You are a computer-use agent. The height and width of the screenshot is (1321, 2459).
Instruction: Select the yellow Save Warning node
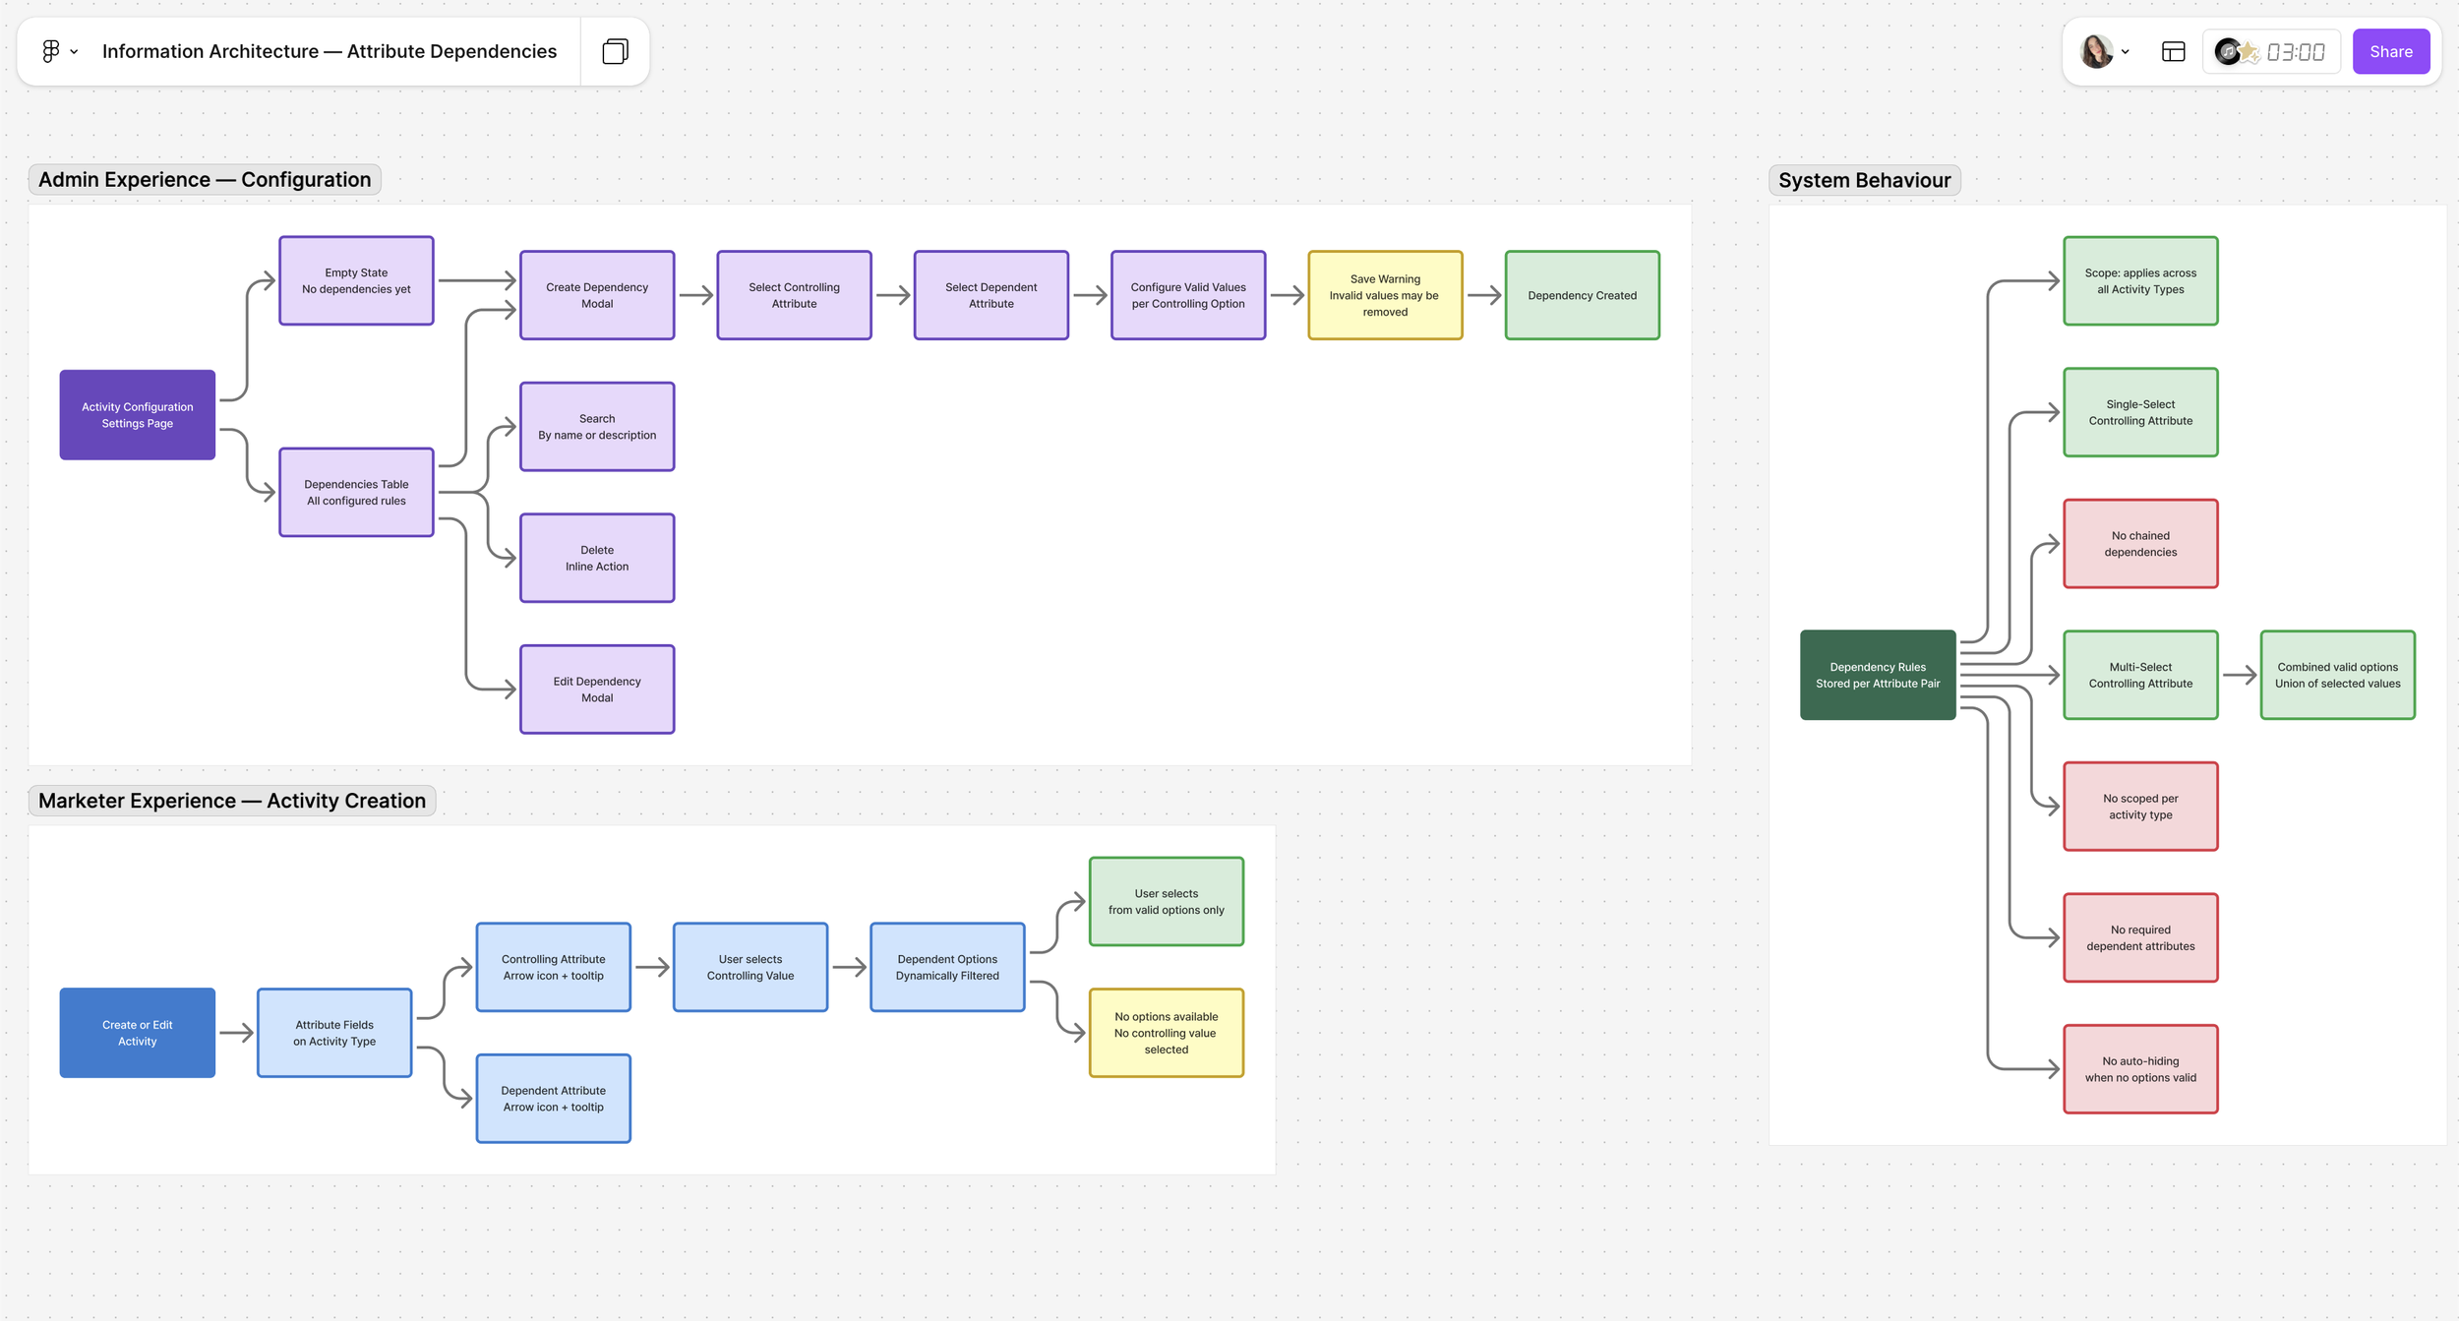(1385, 295)
